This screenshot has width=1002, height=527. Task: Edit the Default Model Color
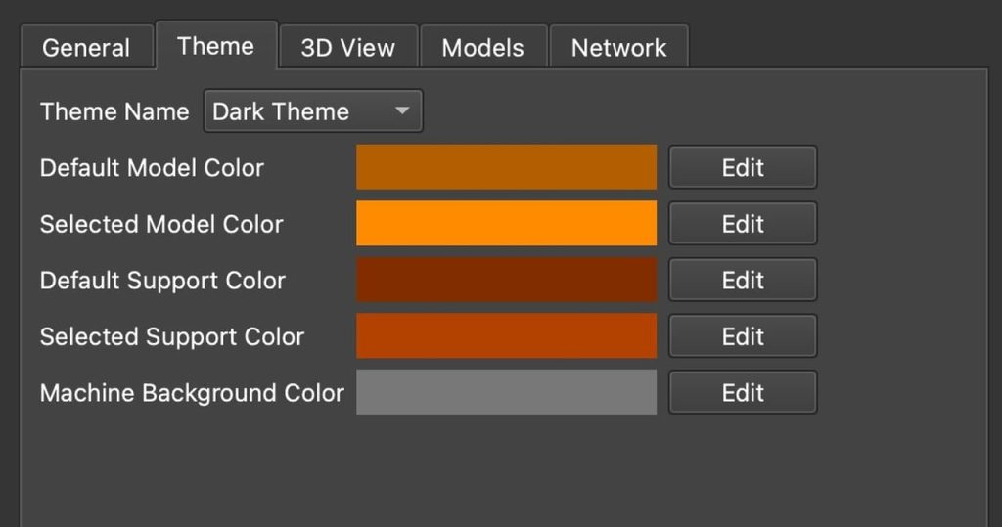tap(742, 167)
